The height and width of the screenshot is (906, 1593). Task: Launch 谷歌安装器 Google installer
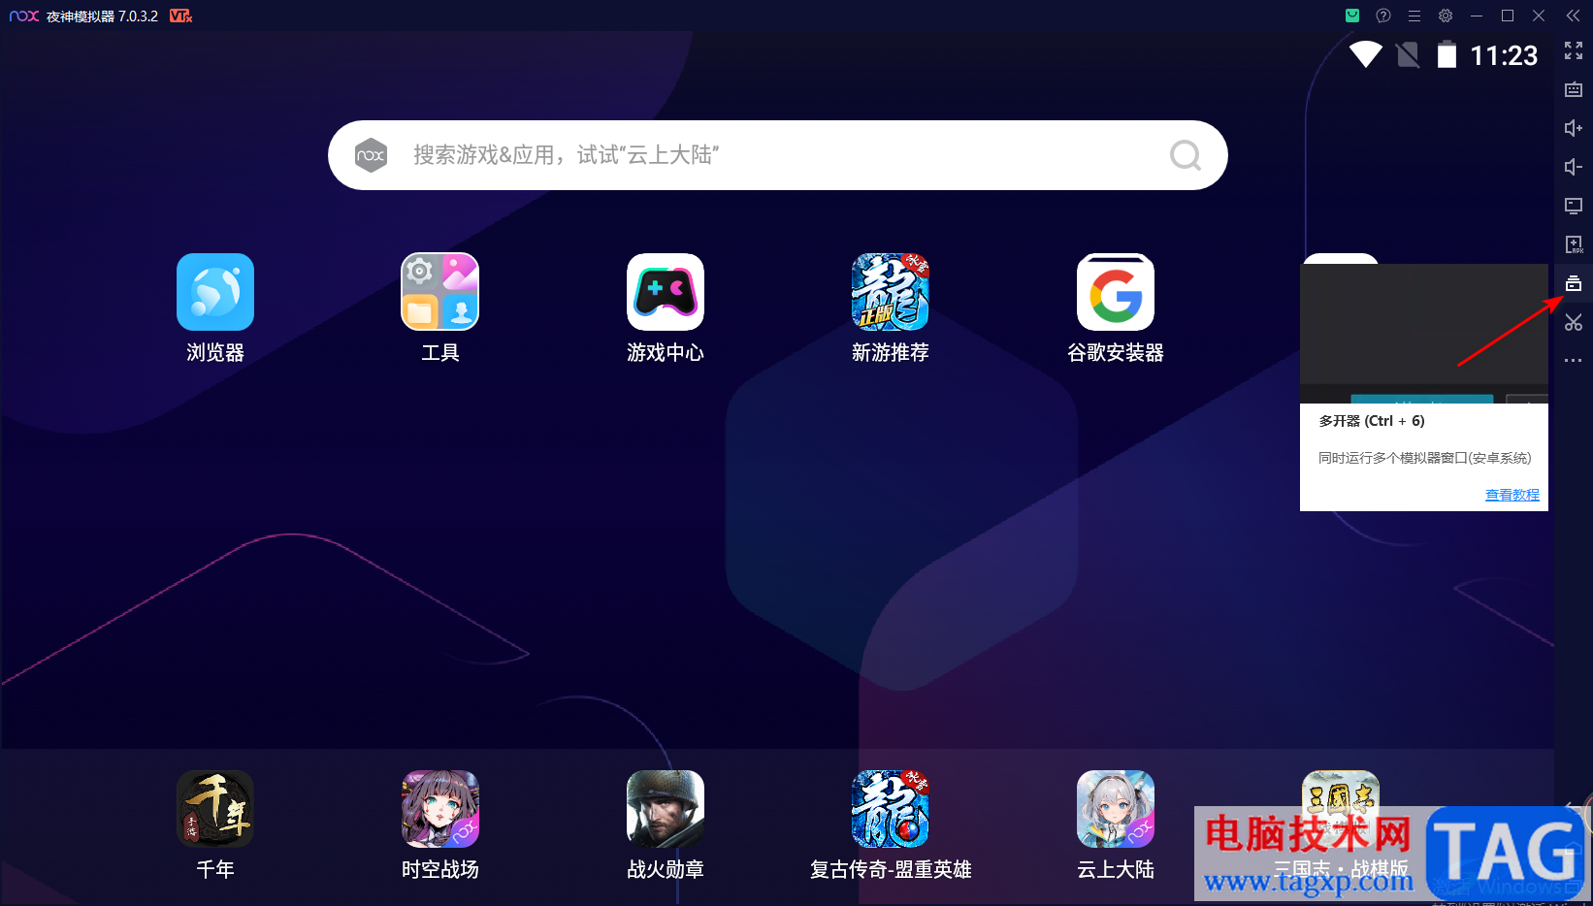1116,292
